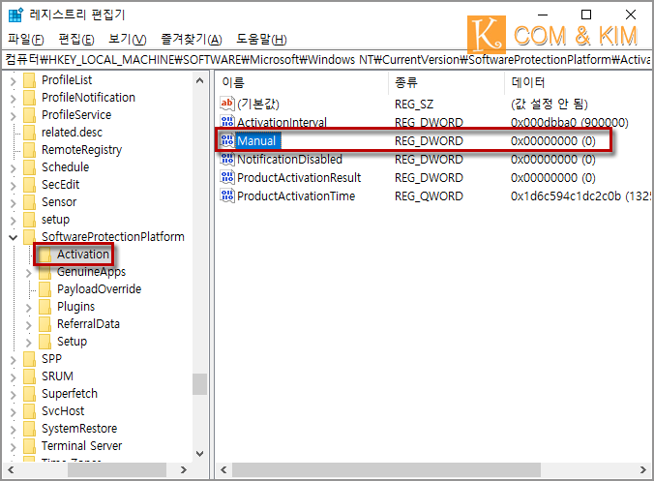Click the tree pane scroll up arrow
This screenshot has height=481, width=654.
(x=200, y=80)
